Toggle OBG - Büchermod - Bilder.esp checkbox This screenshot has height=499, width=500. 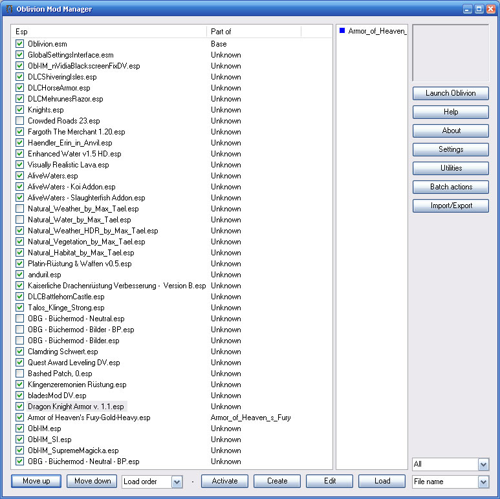(x=20, y=341)
